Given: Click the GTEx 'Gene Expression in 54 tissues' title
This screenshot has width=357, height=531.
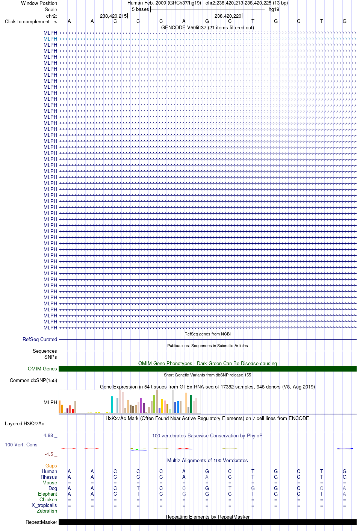Looking at the screenshot, I should pyautogui.click(x=207, y=387).
